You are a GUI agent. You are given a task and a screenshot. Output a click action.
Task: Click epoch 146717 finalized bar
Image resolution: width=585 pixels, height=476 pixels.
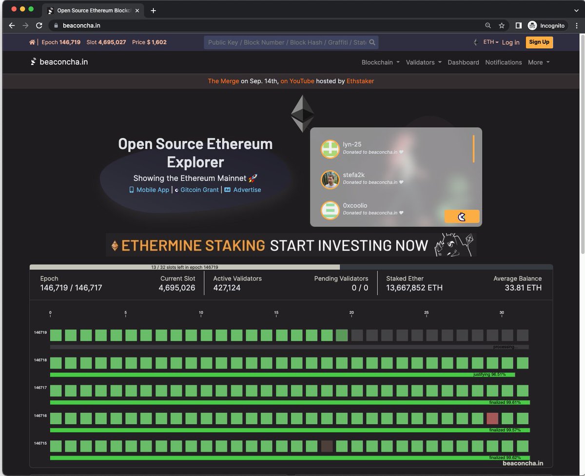click(290, 402)
